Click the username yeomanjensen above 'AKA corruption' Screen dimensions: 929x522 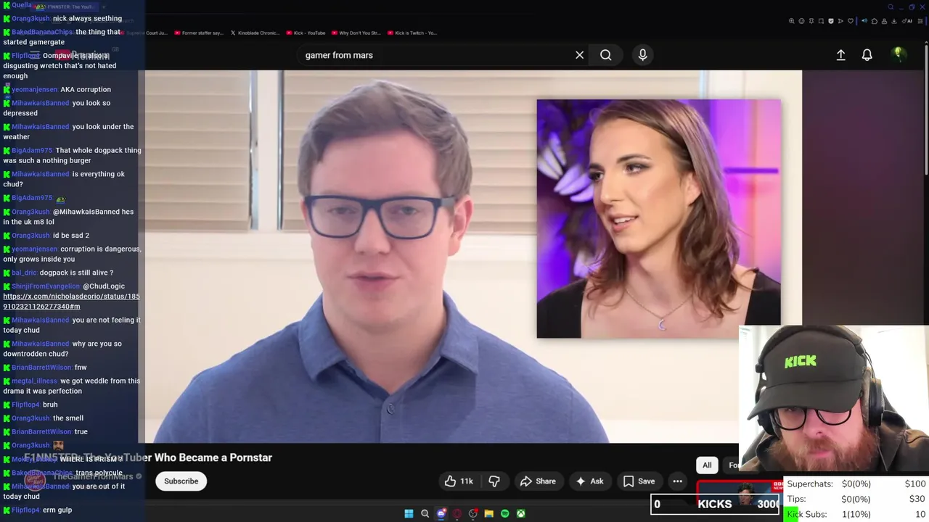coord(34,89)
